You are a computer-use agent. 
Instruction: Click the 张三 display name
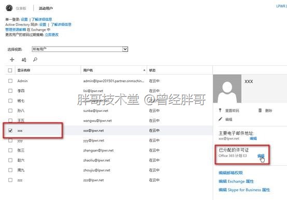pyautogui.click(x=21, y=150)
